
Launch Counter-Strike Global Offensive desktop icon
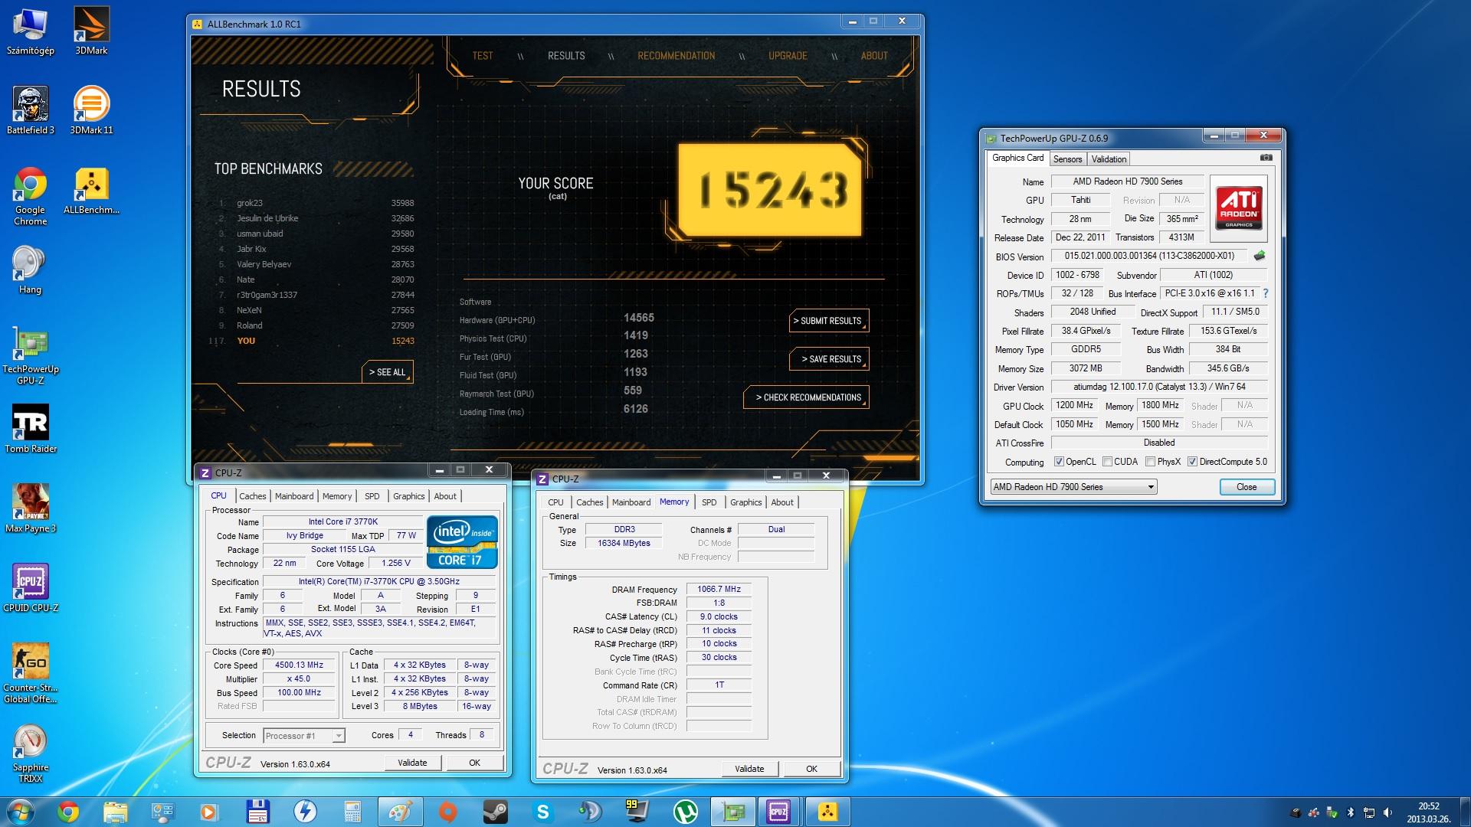pyautogui.click(x=31, y=674)
